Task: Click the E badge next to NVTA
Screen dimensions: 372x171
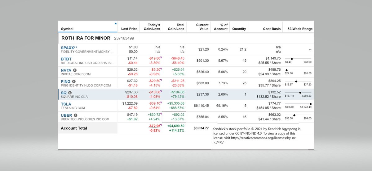Action: 75,70
